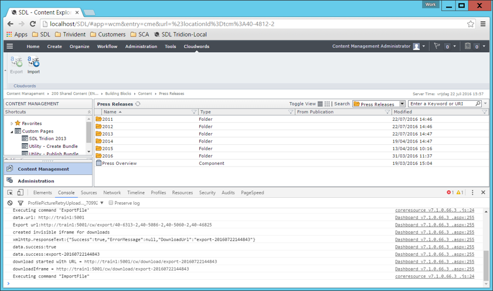
Task: Switch to the Network tab in DevTools
Action: pos(112,192)
